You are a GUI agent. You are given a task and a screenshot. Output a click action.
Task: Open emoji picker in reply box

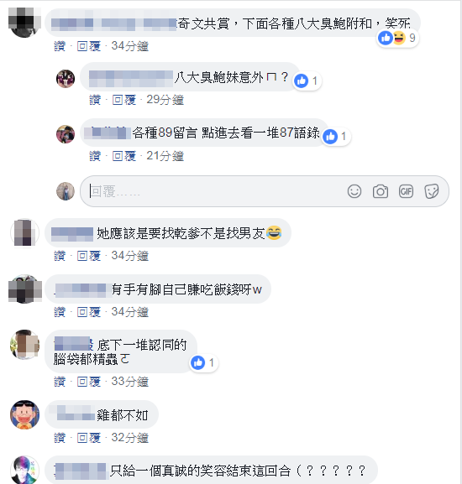pos(354,191)
